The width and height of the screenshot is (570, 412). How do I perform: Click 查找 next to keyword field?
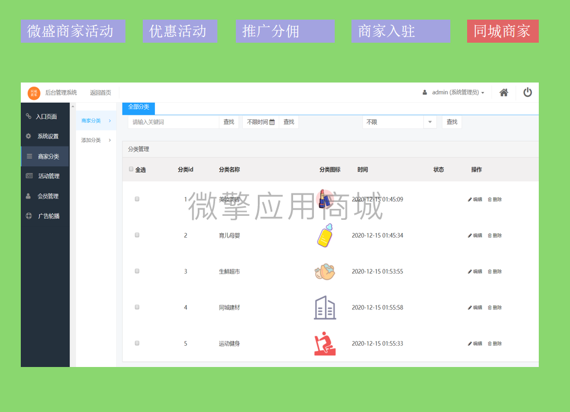coord(229,122)
